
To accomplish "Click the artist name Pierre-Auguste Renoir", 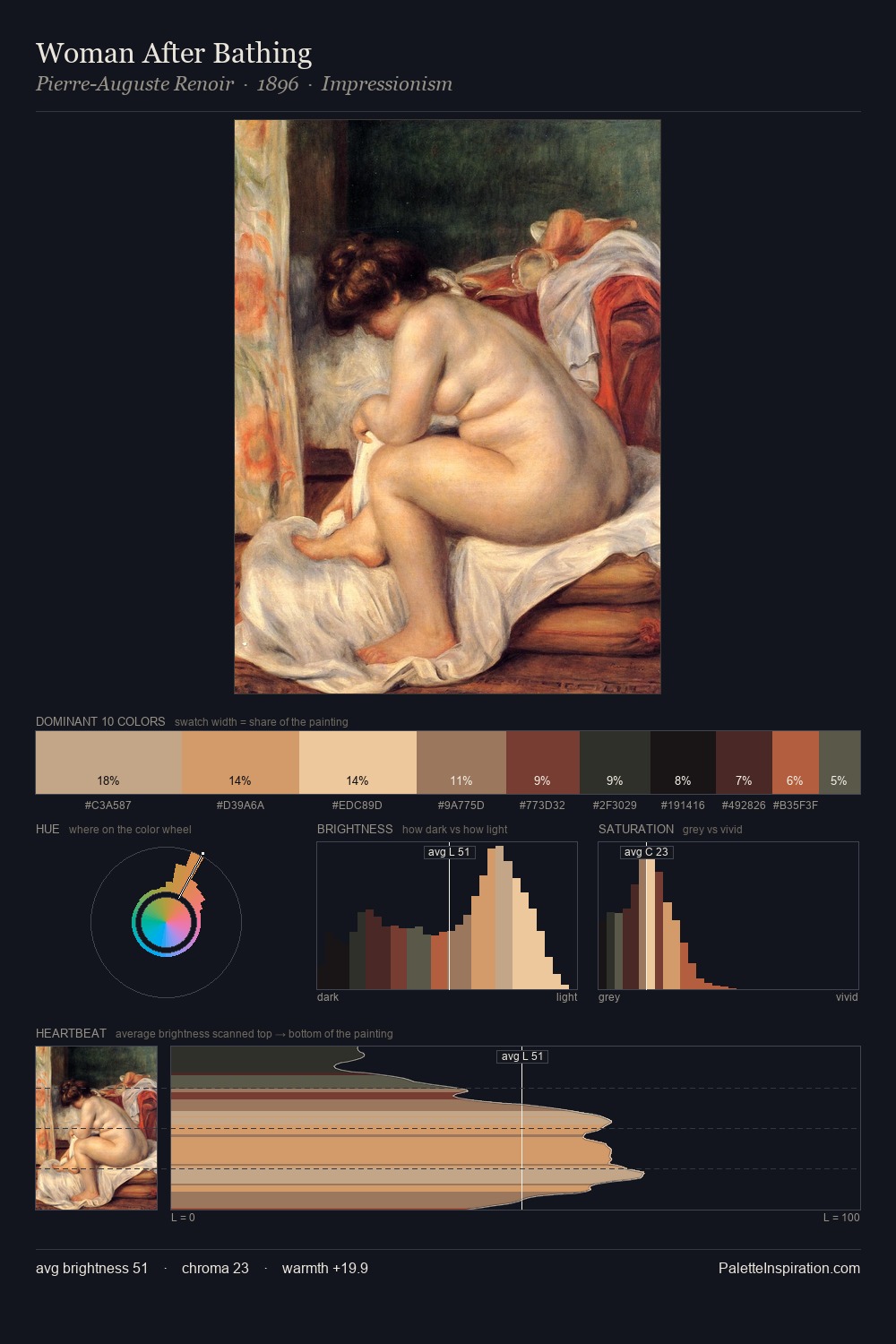I will pos(134,84).
